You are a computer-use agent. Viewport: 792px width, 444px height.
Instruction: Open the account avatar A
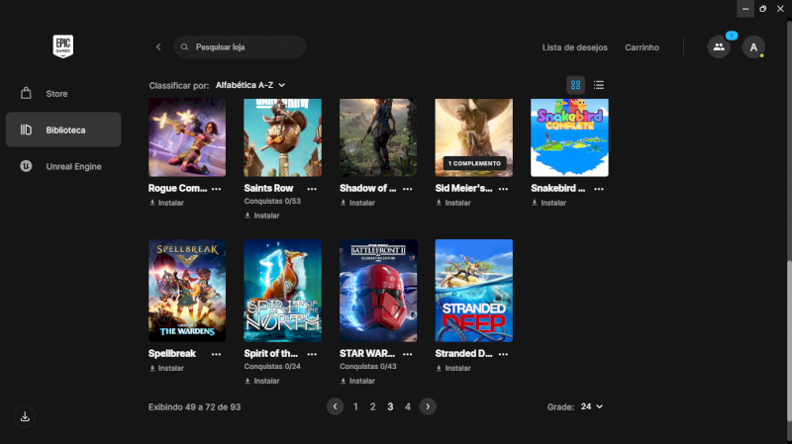[753, 46]
